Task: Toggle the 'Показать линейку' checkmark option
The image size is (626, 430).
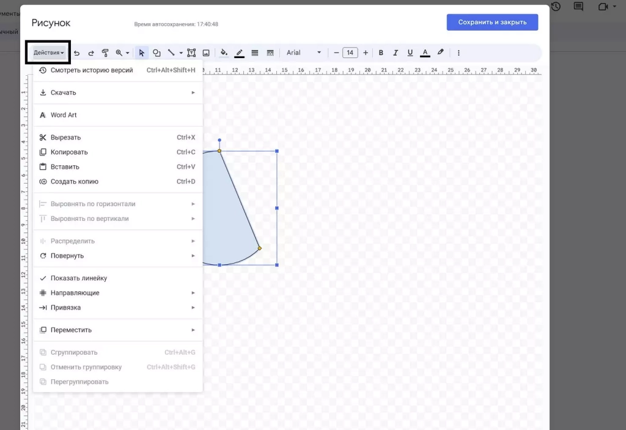Action: pos(78,278)
